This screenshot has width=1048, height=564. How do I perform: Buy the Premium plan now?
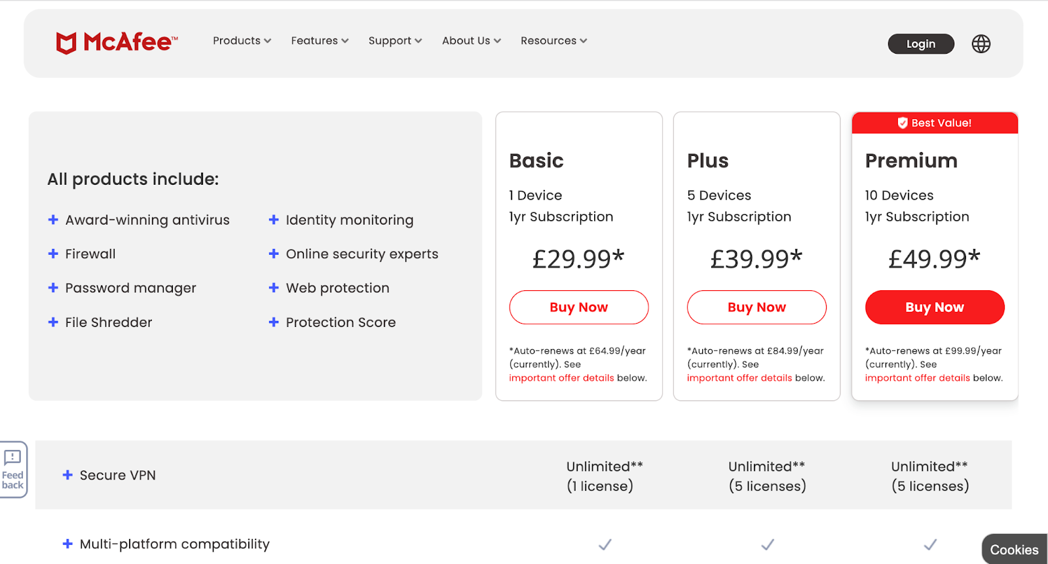click(x=935, y=307)
